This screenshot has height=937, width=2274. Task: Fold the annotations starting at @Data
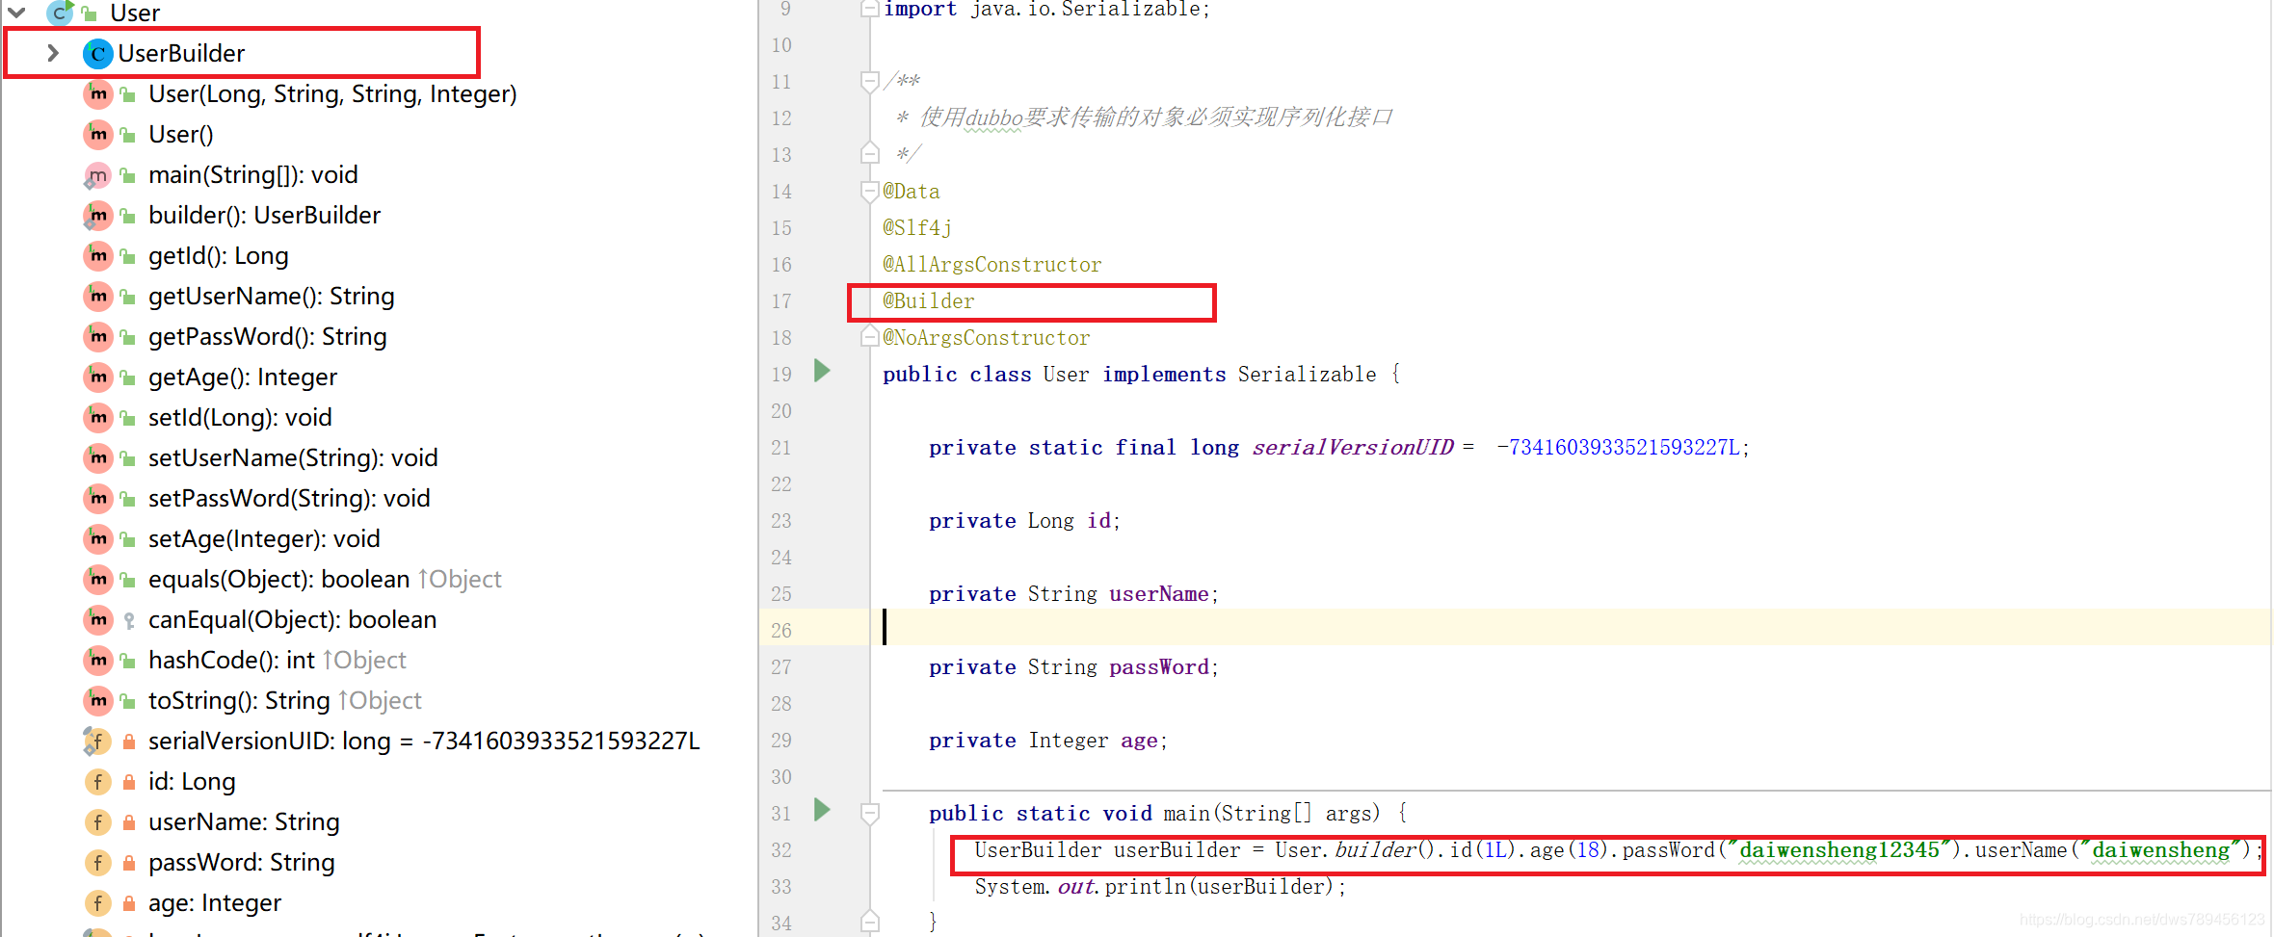click(869, 192)
